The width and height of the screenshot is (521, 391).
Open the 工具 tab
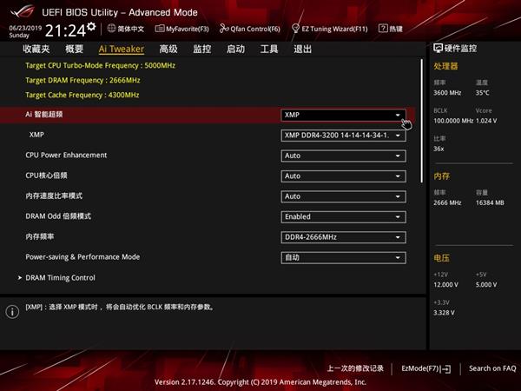click(269, 50)
